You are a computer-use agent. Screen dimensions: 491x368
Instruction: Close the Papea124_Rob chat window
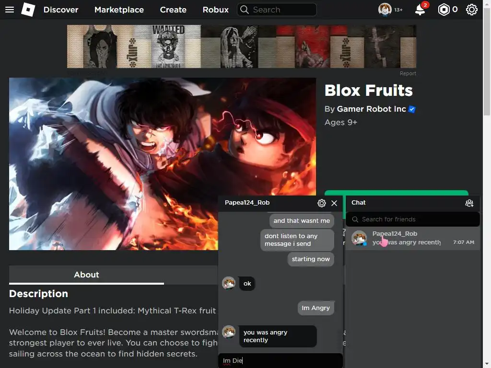(x=334, y=203)
